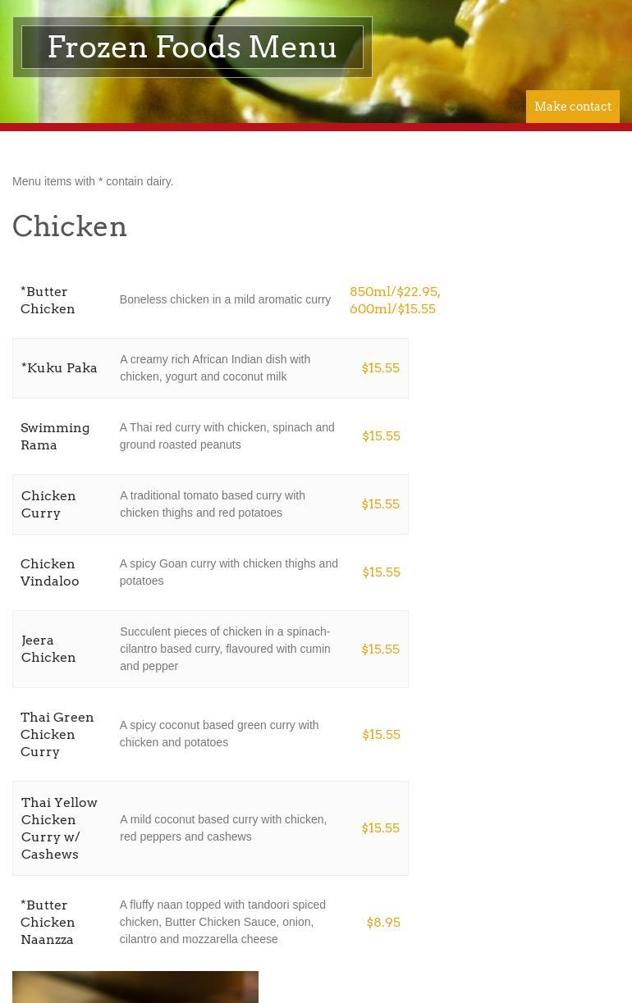
Task: Select the Thai Green Chicken Curry name
Action: tap(57, 734)
